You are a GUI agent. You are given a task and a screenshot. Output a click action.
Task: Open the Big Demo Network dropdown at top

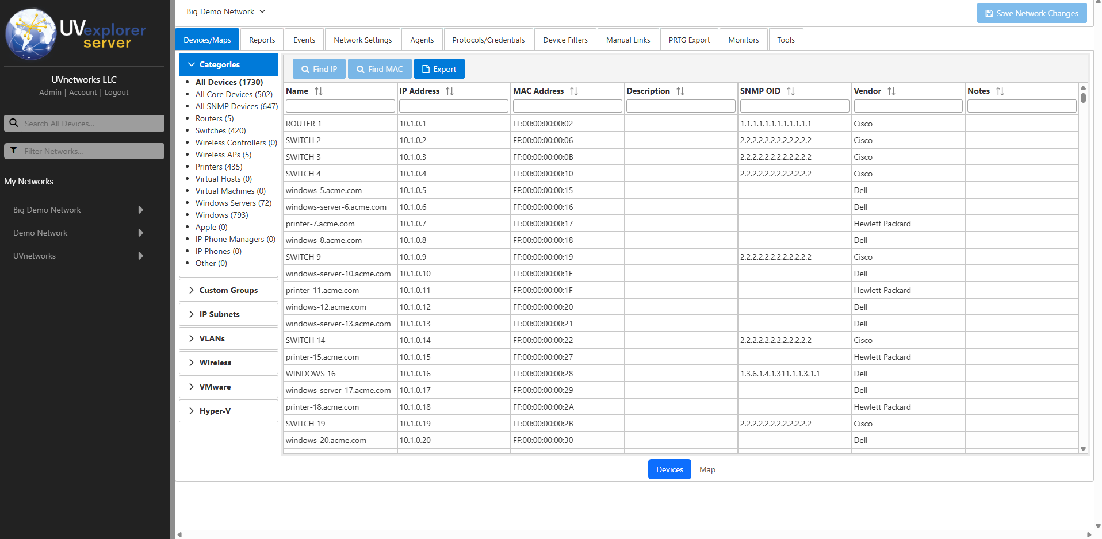(x=226, y=11)
